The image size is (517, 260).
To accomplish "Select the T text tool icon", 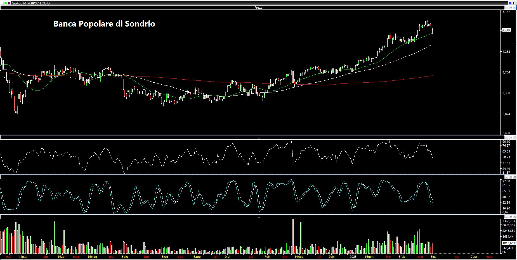I will tap(514, 3).
